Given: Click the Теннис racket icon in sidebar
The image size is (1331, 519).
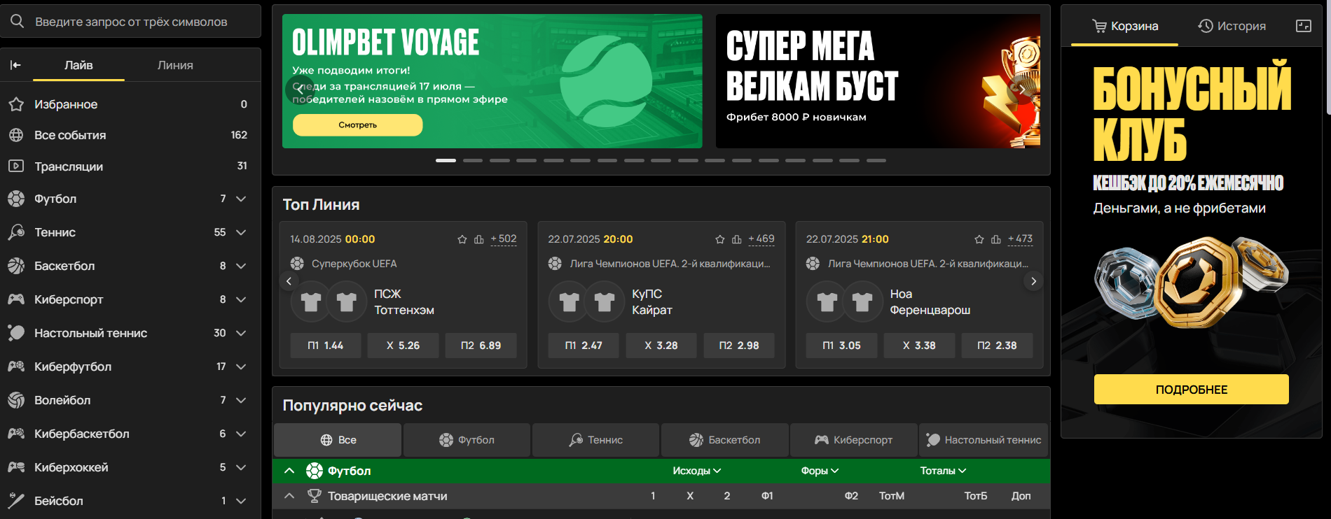Looking at the screenshot, I should click(x=16, y=232).
